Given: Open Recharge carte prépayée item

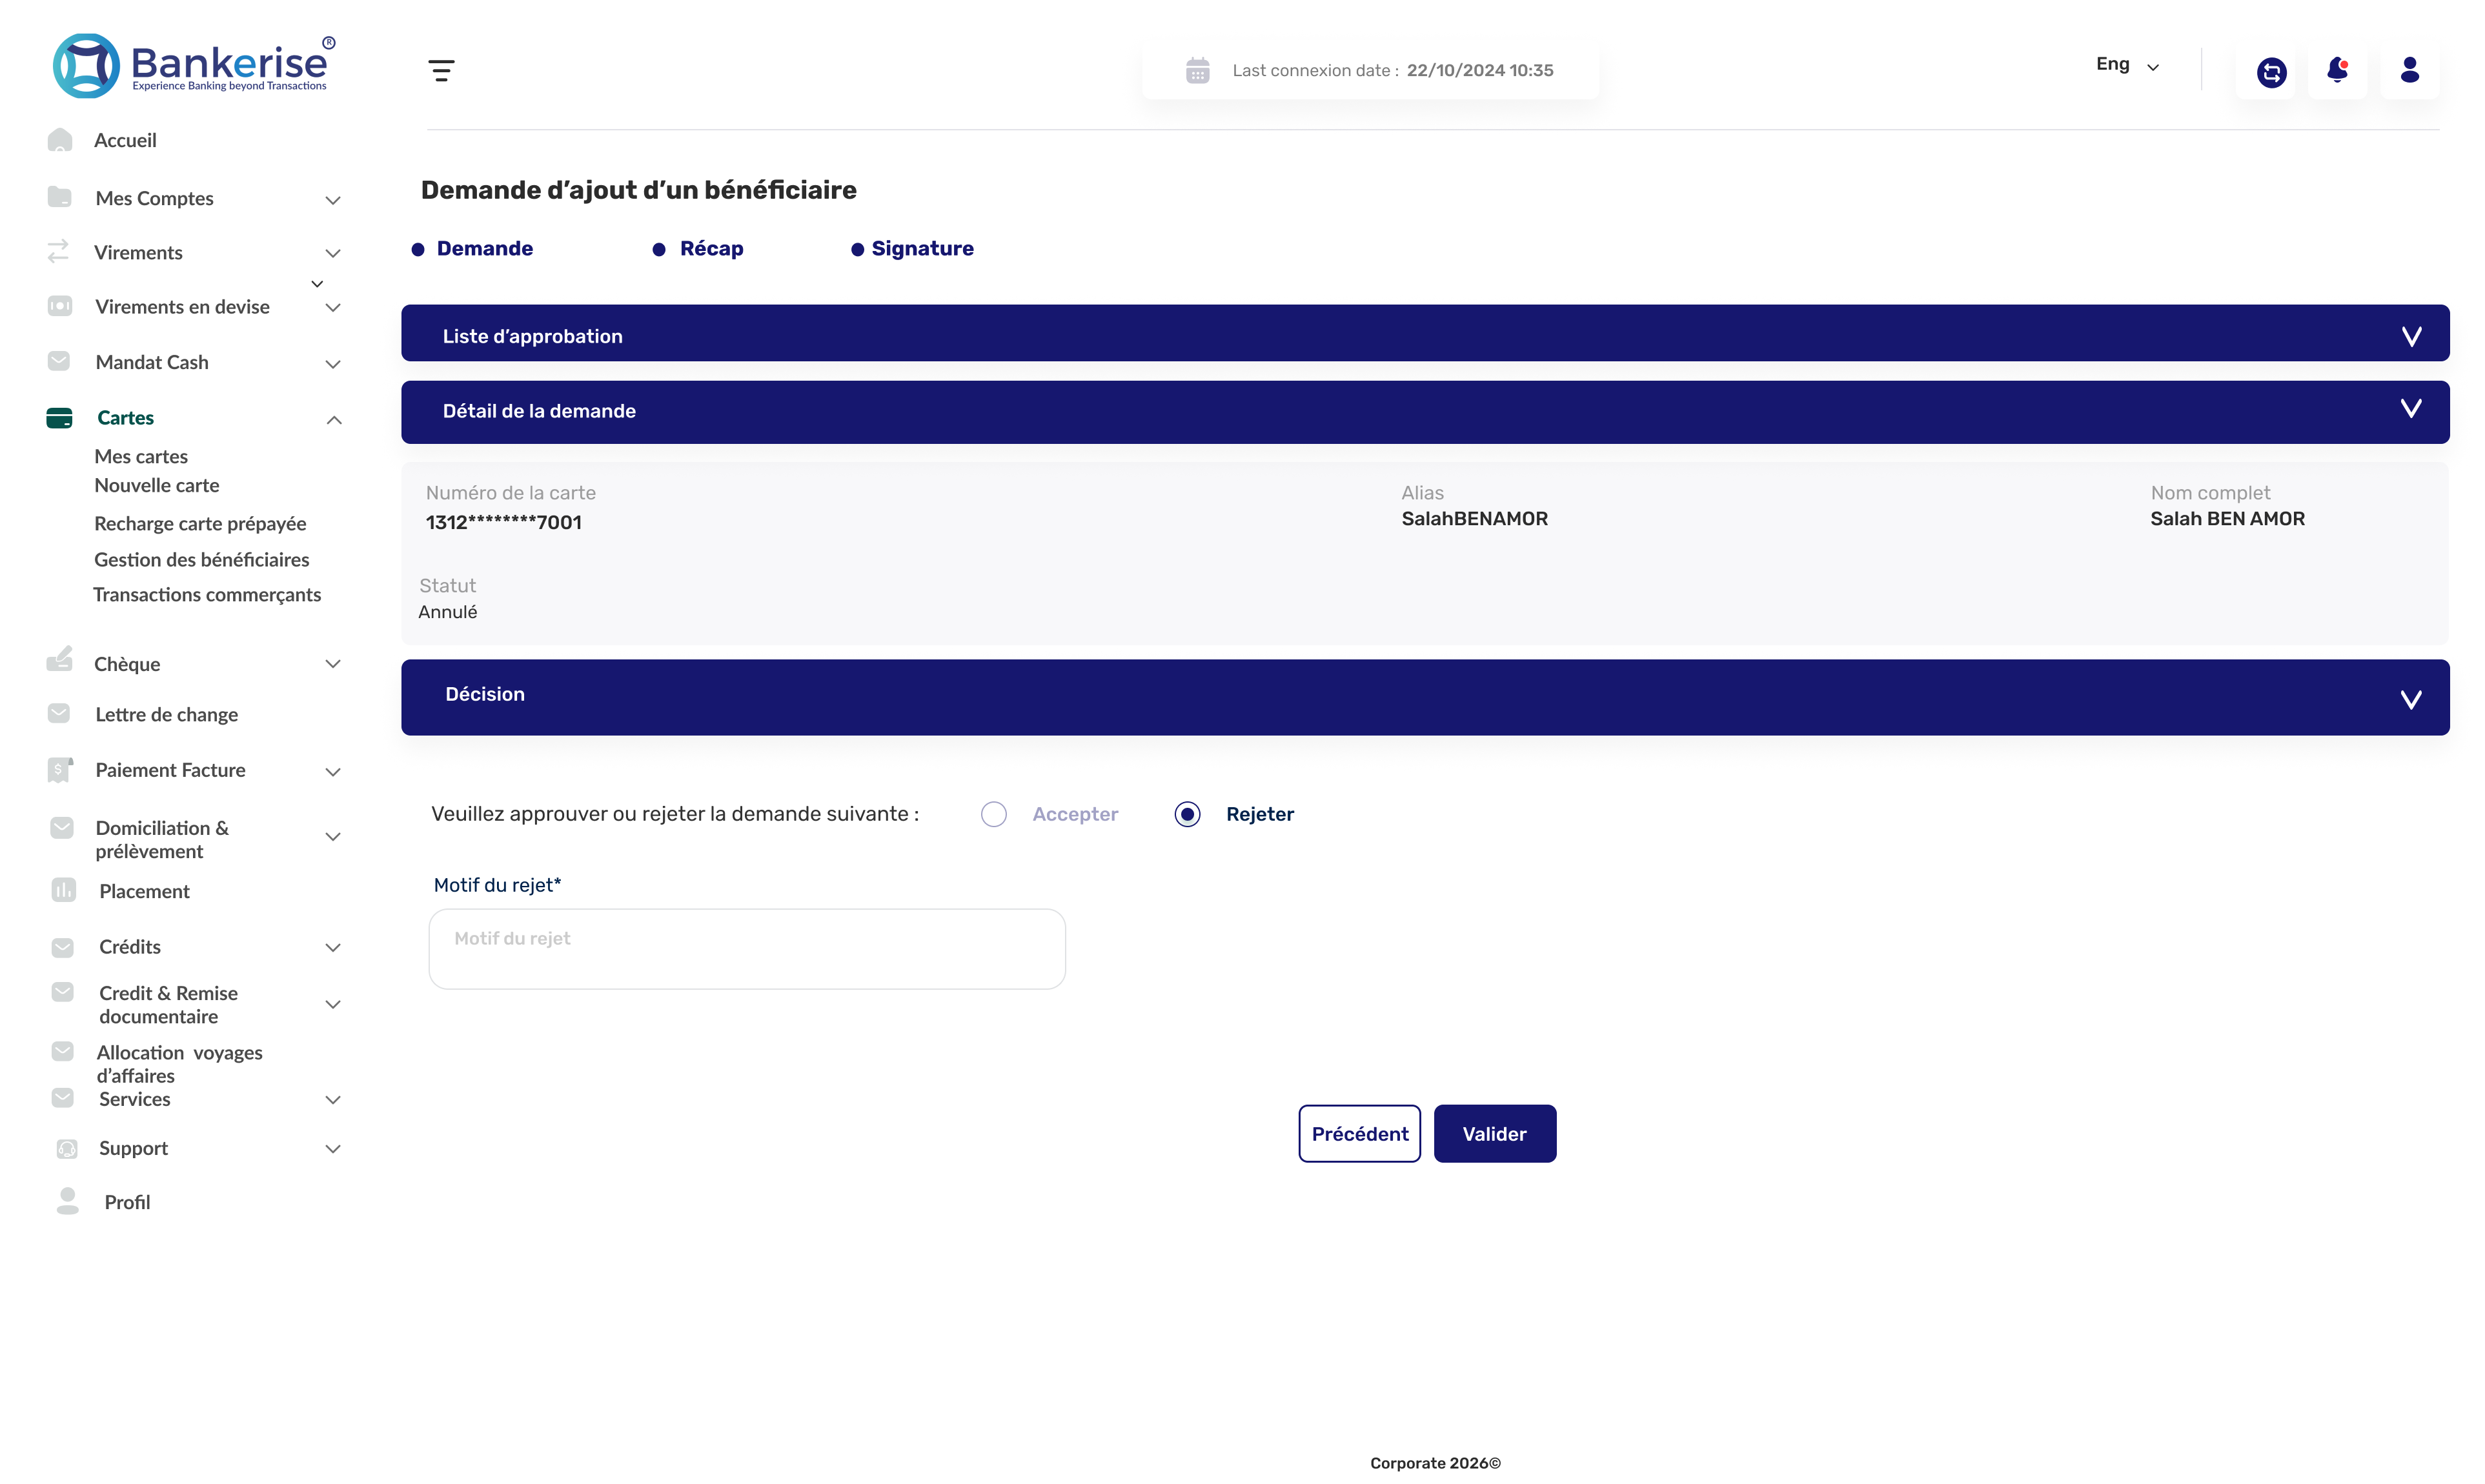Looking at the screenshot, I should (200, 523).
